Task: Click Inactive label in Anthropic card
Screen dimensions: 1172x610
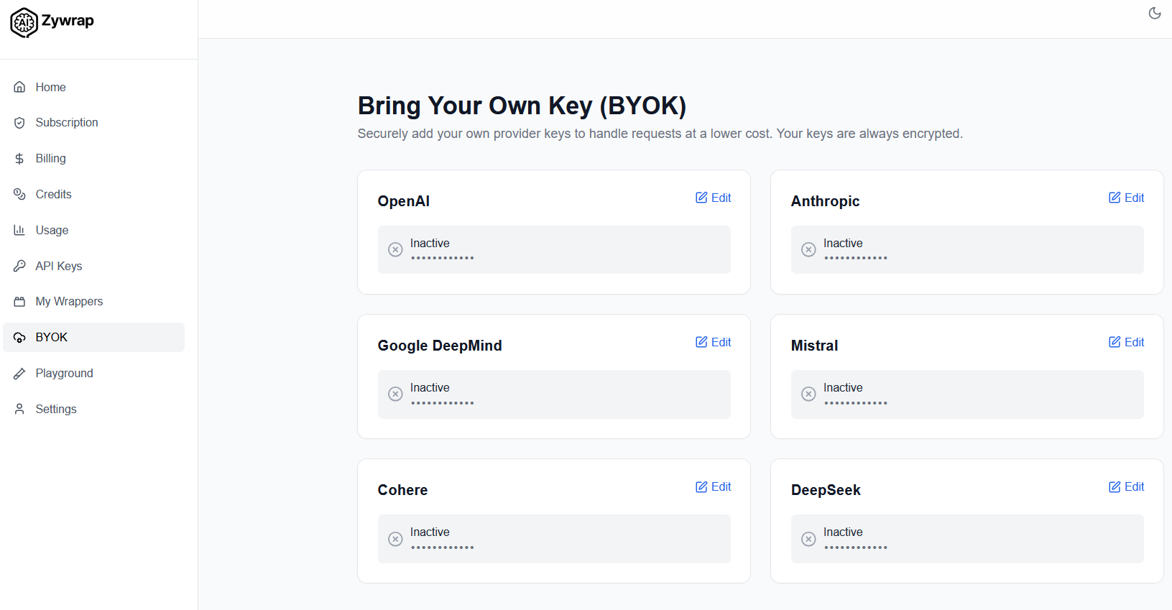Action: 843,244
